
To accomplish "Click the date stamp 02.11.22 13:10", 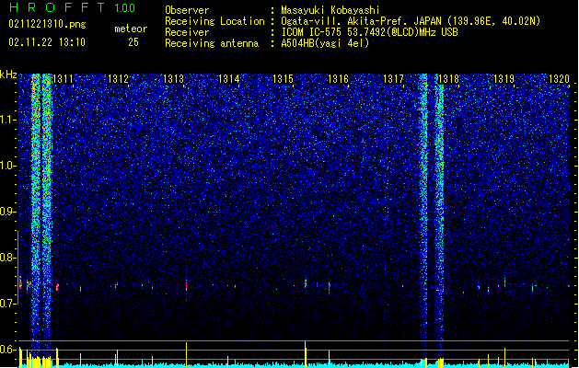I will tap(47, 42).
